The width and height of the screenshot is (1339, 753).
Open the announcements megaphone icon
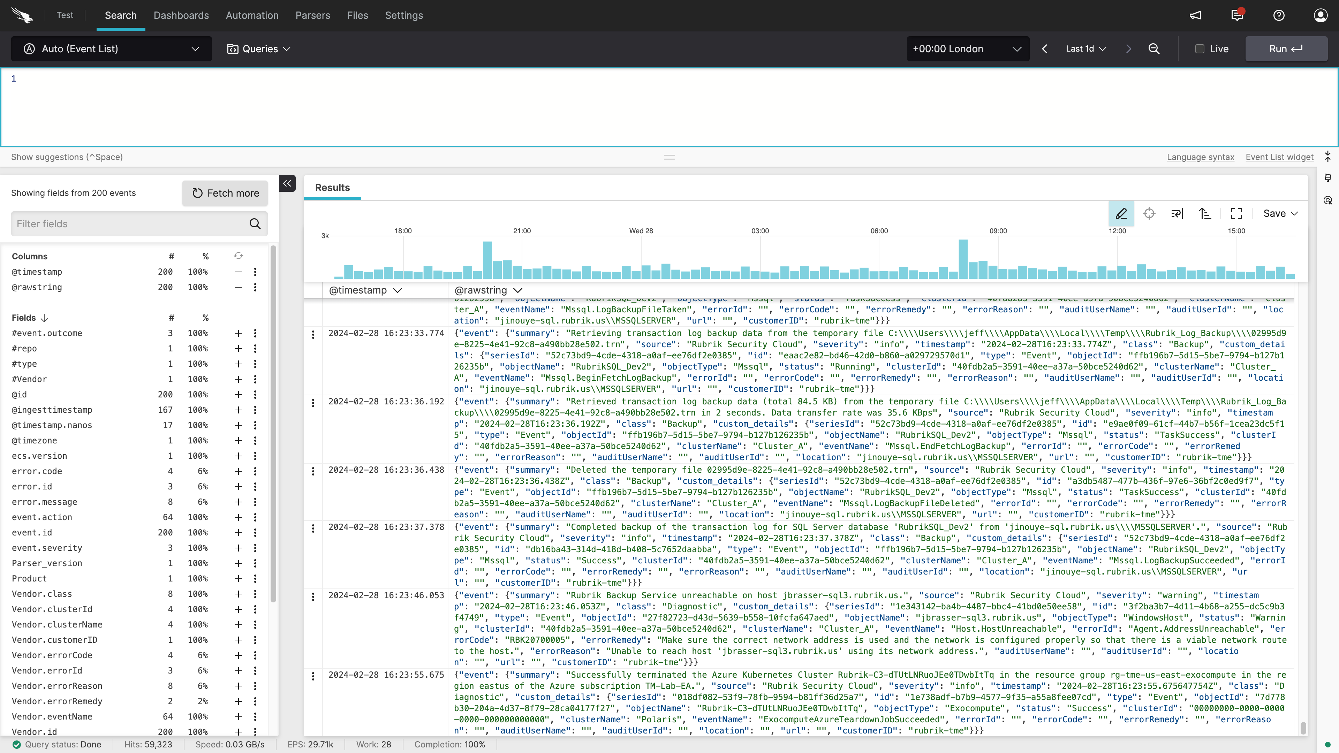tap(1195, 16)
